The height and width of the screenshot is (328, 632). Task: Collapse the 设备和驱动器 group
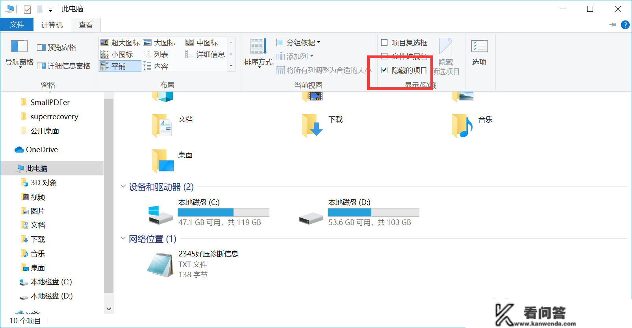click(123, 186)
